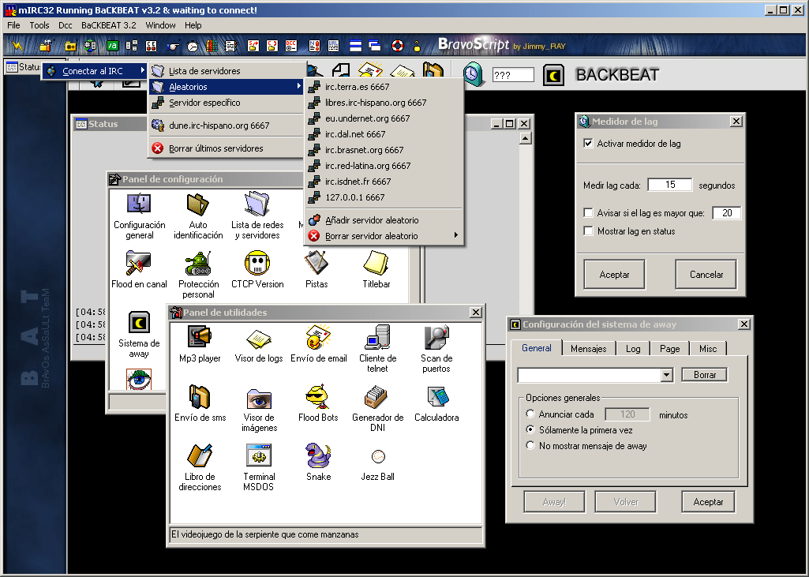Open Scan de puertos tool
Image resolution: width=809 pixels, height=577 pixels.
436,339
